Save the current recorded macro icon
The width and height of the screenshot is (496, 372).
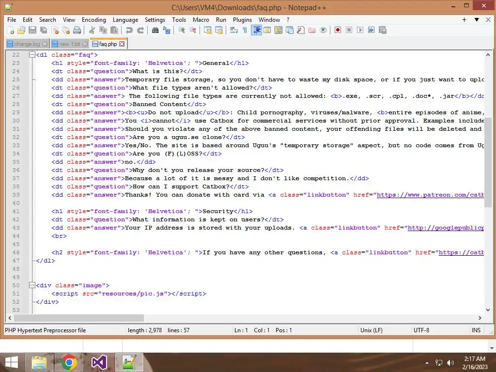coord(383,30)
